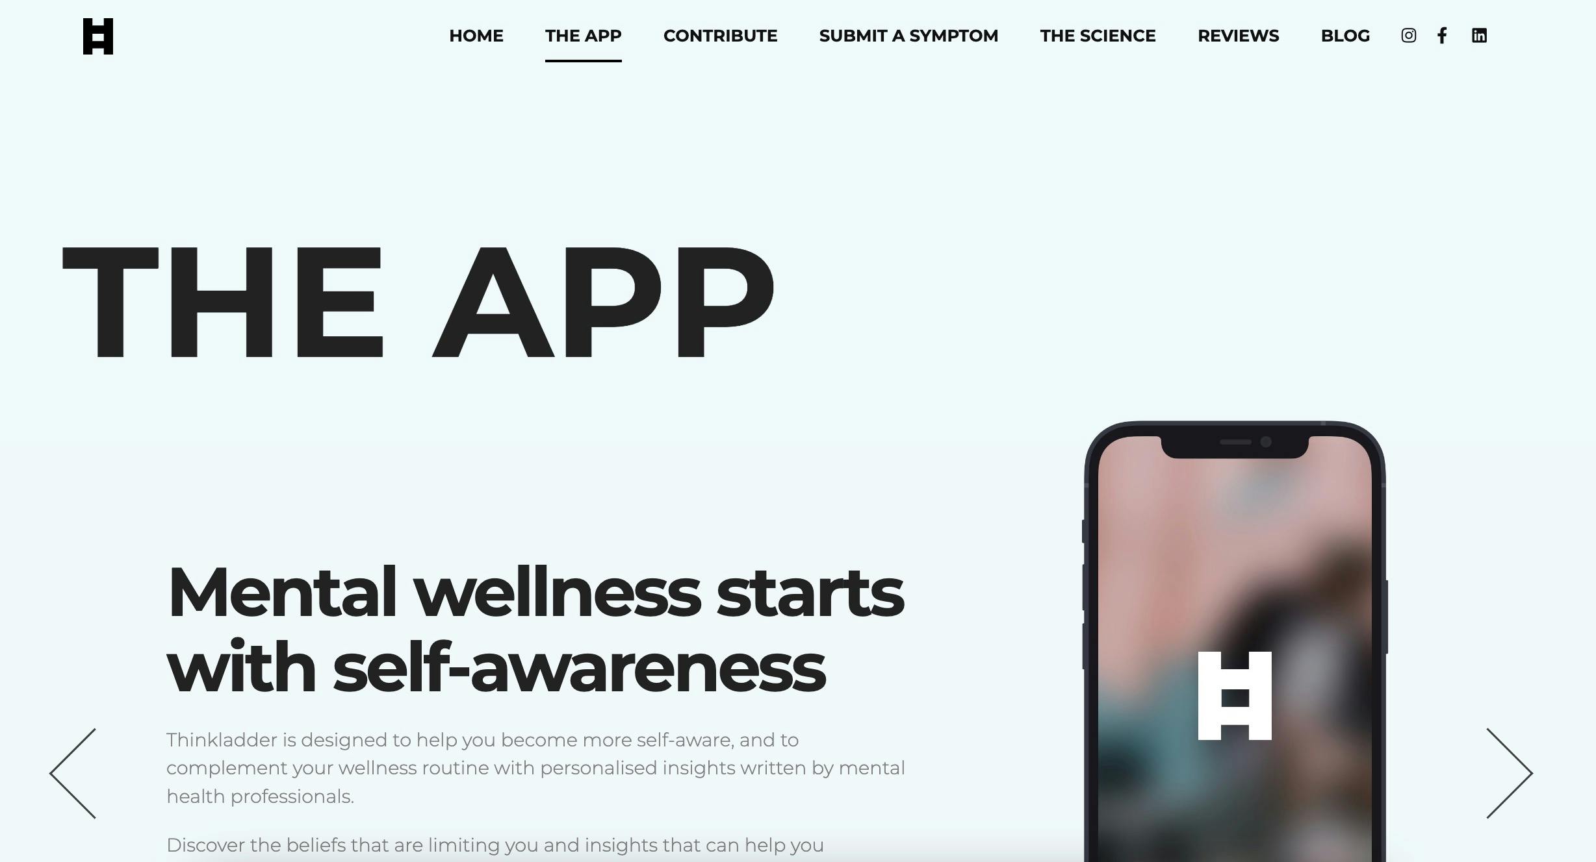Click the THE SCIENCE navigation button
Viewport: 1596px width, 862px height.
[1098, 35]
